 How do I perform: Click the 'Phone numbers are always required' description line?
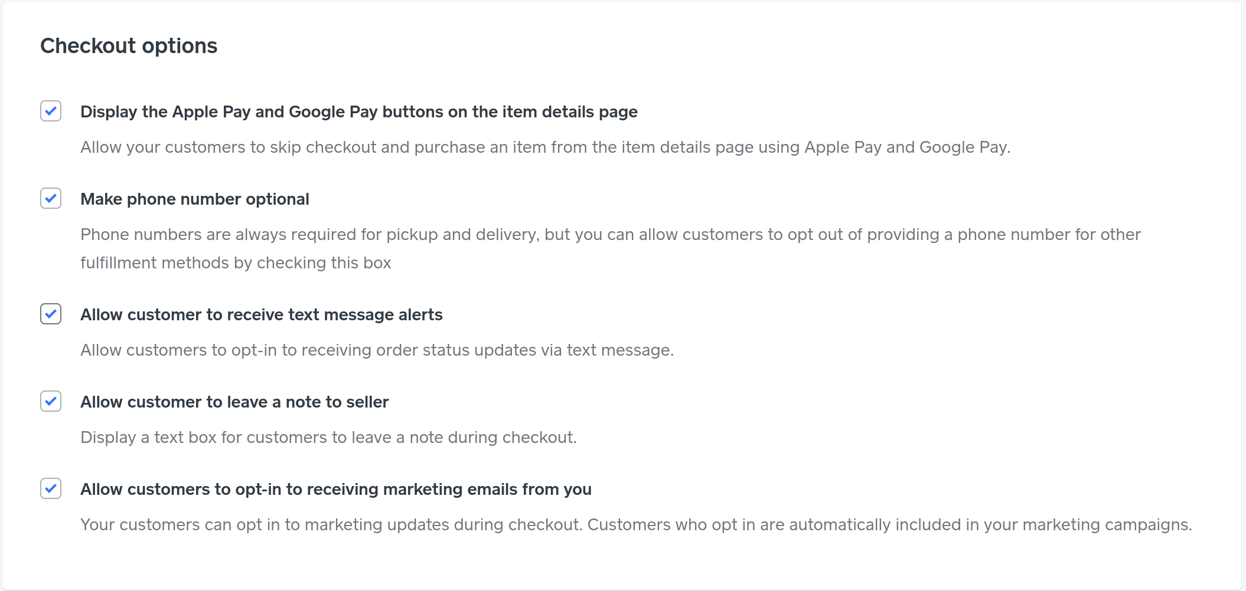pyautogui.click(x=610, y=234)
